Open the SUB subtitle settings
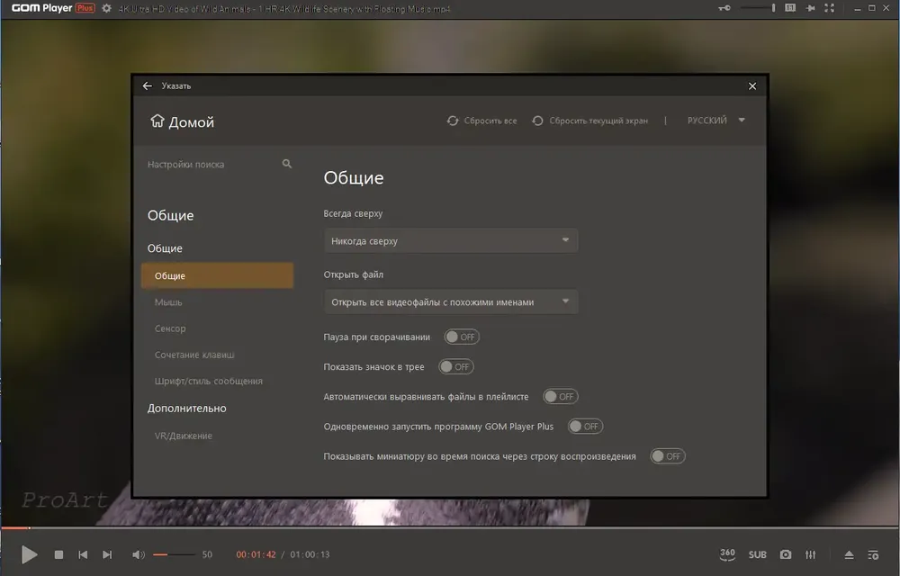Viewport: 900px width, 576px height. pos(757,554)
